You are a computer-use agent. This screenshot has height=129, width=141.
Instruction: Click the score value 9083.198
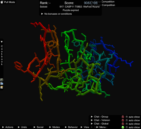pyautogui.click(x=91, y=3)
